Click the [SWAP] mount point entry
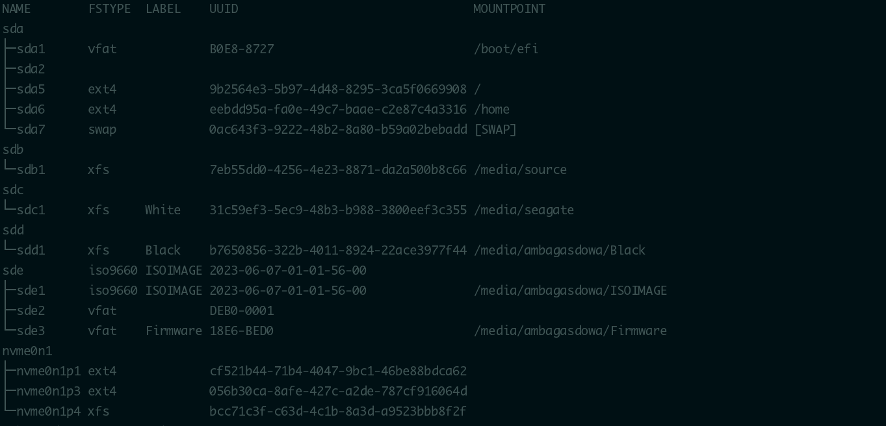 point(495,129)
